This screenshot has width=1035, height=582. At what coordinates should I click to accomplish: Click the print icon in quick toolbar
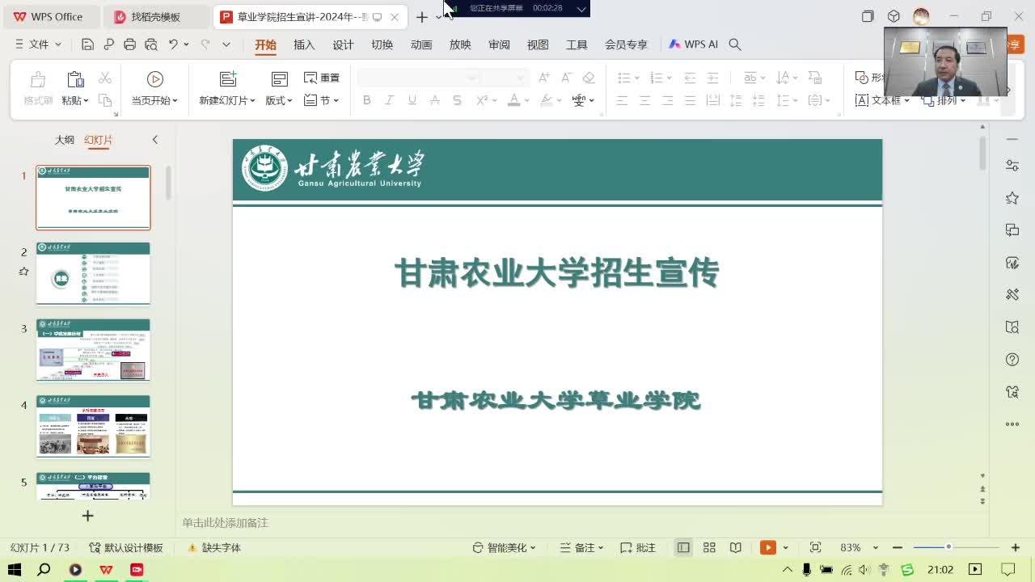coord(129,44)
